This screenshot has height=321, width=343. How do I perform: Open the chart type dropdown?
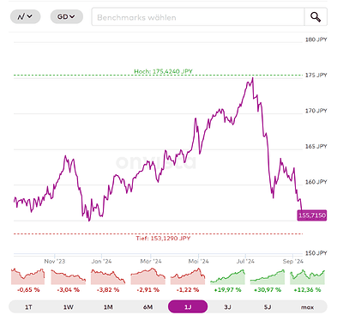(25, 16)
